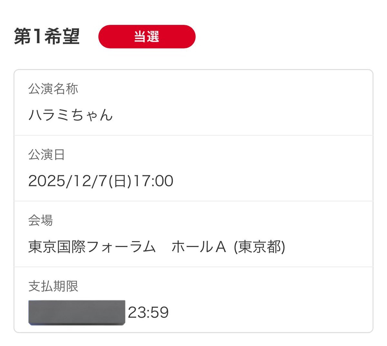
Task: Click the 支払期限 label
Action: click(53, 286)
